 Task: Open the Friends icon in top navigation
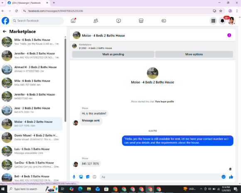(96, 21)
